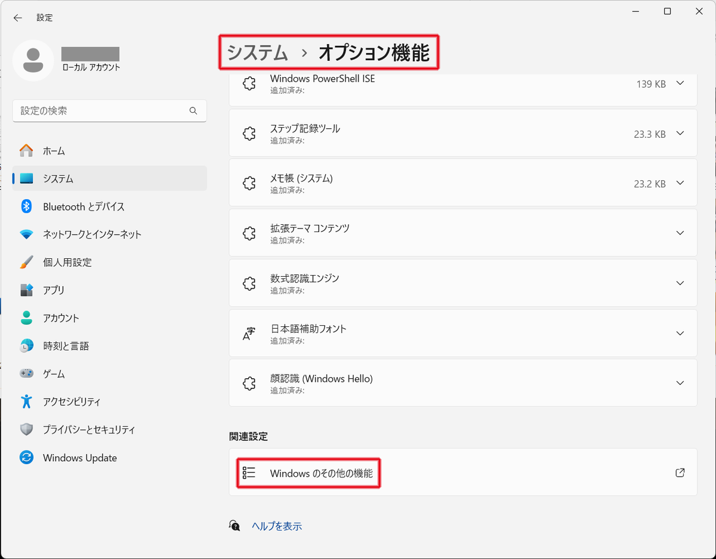Click the search magnifier icon
The height and width of the screenshot is (559, 716).
click(x=193, y=111)
